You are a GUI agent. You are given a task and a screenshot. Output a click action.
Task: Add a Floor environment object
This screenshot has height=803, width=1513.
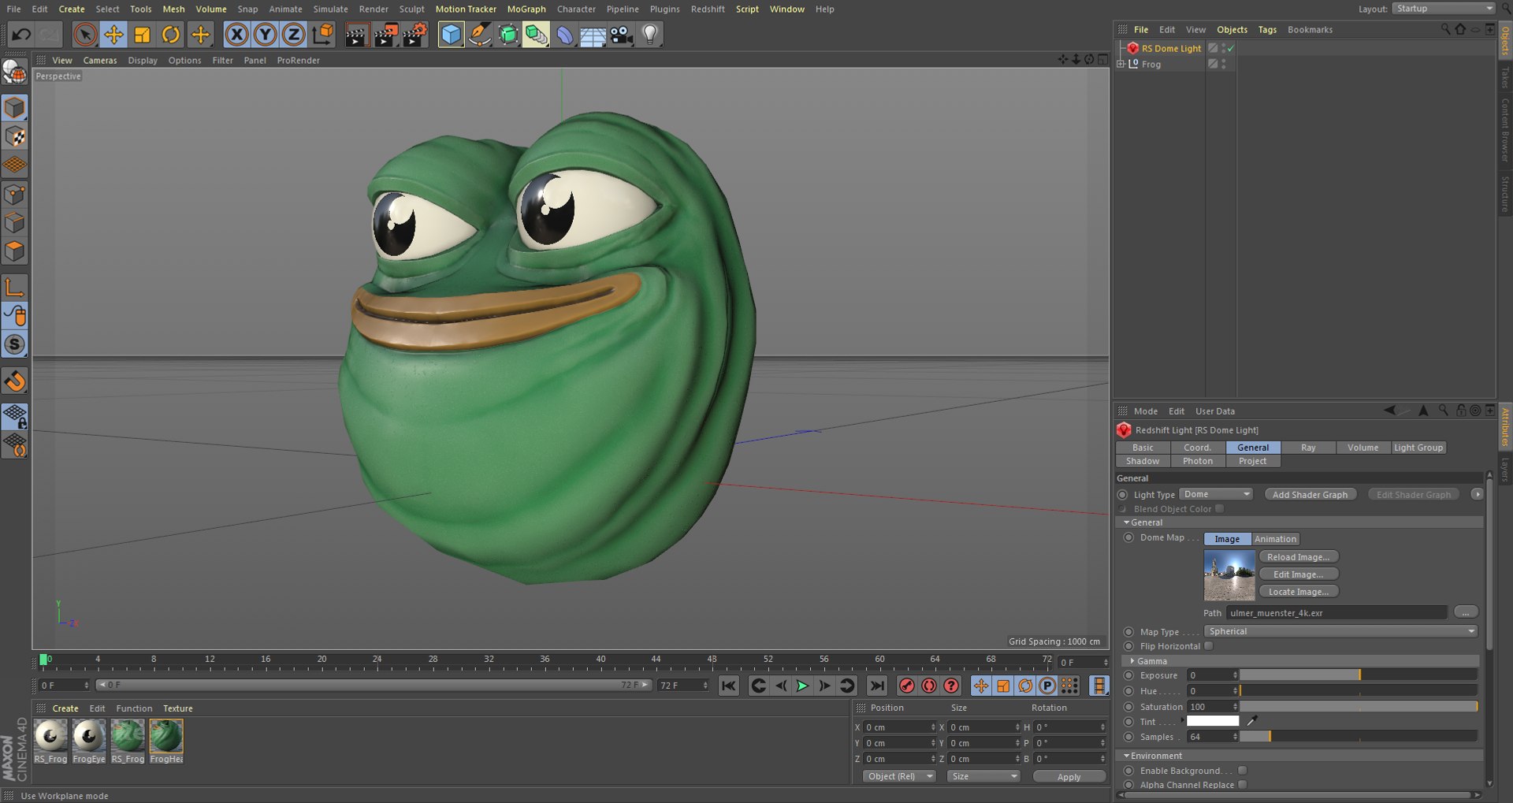click(x=593, y=35)
